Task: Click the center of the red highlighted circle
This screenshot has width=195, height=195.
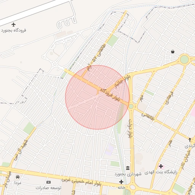Action: coord(97,97)
